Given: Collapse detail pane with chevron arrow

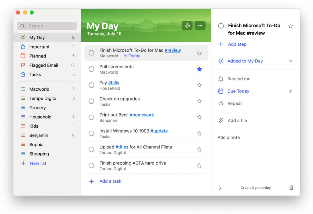Looking at the screenshot, I should pos(220,188).
